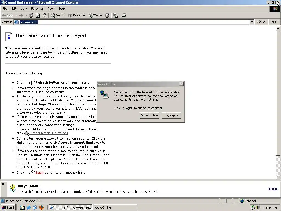Click the Refresh toolbar icon
The width and height of the screenshot is (281, 211).
[x=38, y=15]
